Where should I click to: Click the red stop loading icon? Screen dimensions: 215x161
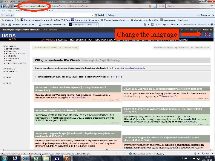click(163, 6)
